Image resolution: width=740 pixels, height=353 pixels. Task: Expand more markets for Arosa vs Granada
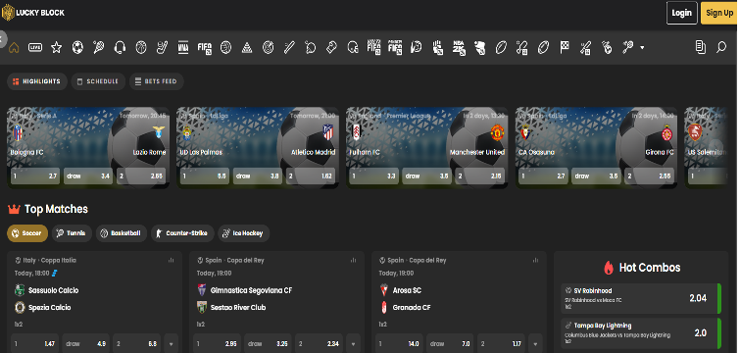(535, 344)
